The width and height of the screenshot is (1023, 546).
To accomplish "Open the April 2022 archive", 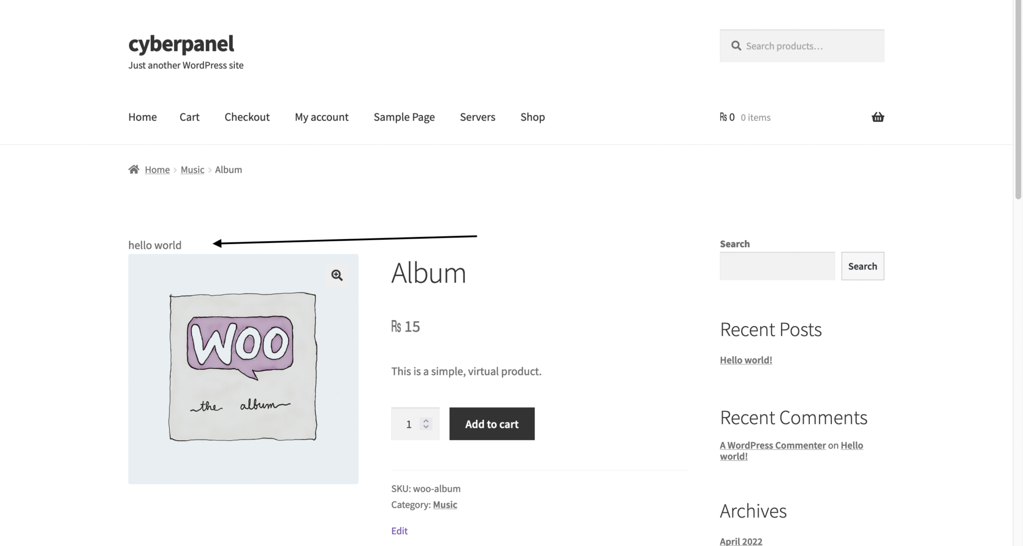I will [x=741, y=541].
